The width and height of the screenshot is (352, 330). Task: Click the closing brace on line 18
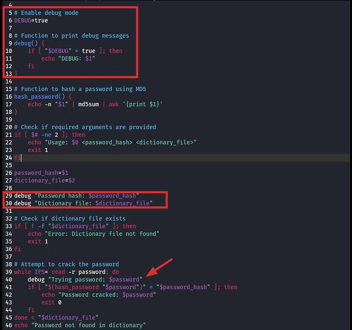click(x=16, y=112)
